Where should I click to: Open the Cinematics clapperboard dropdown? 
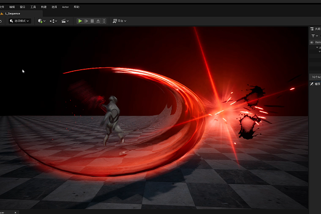[65, 21]
